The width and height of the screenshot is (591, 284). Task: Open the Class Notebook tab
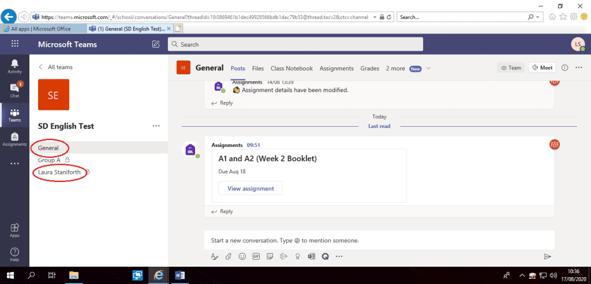(291, 68)
